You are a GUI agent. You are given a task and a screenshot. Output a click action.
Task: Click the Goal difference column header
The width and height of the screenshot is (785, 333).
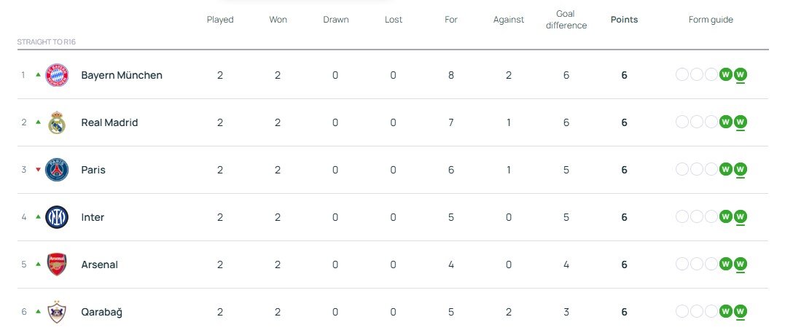coord(566,20)
